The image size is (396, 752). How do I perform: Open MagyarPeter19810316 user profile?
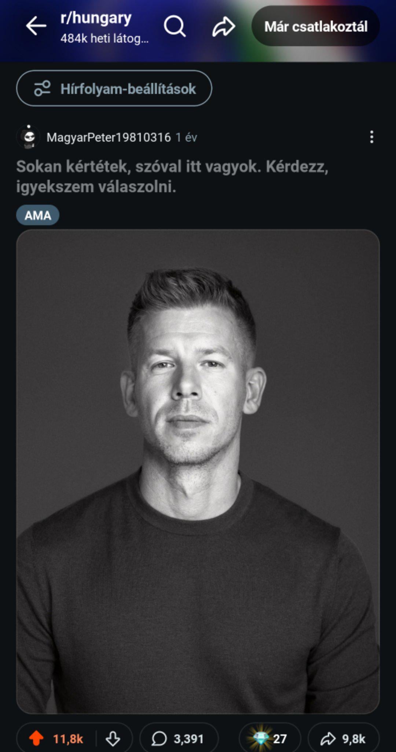[x=109, y=137]
